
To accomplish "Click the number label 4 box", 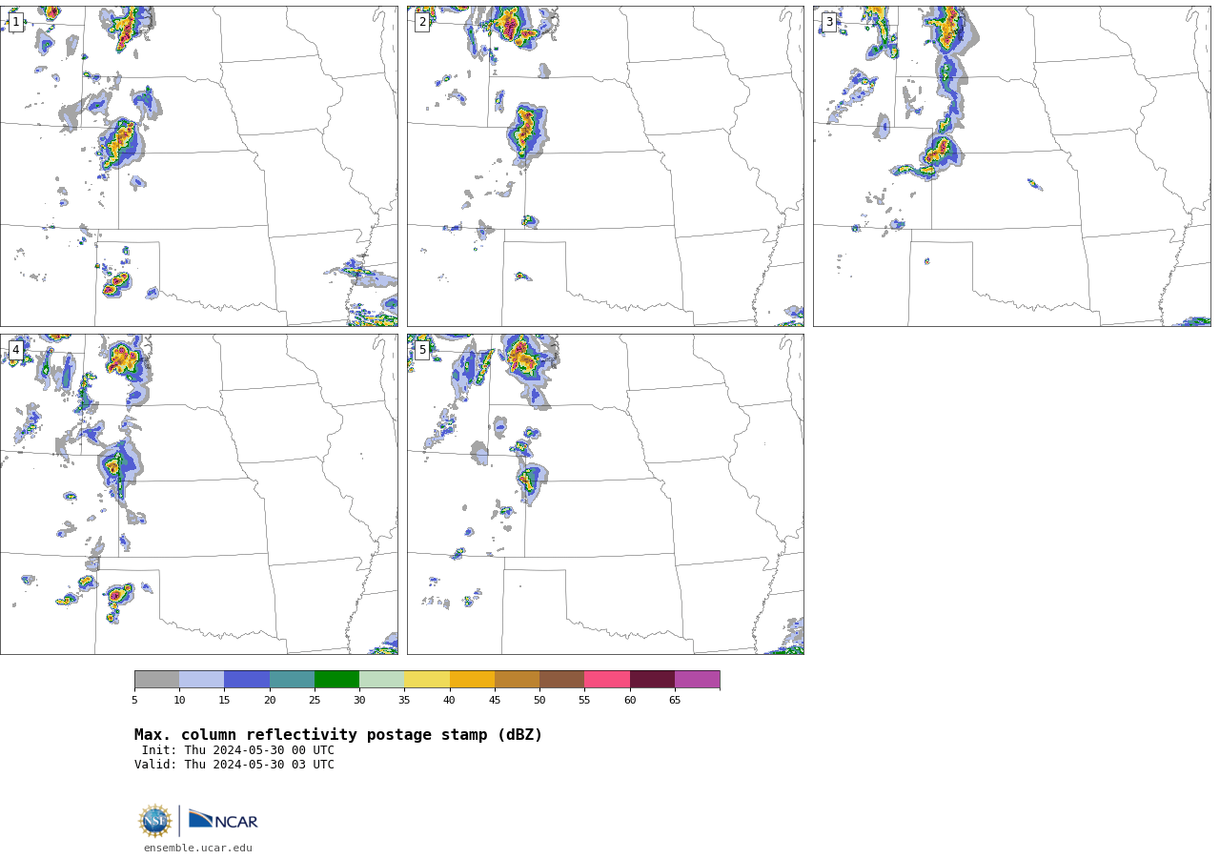I will (16, 350).
